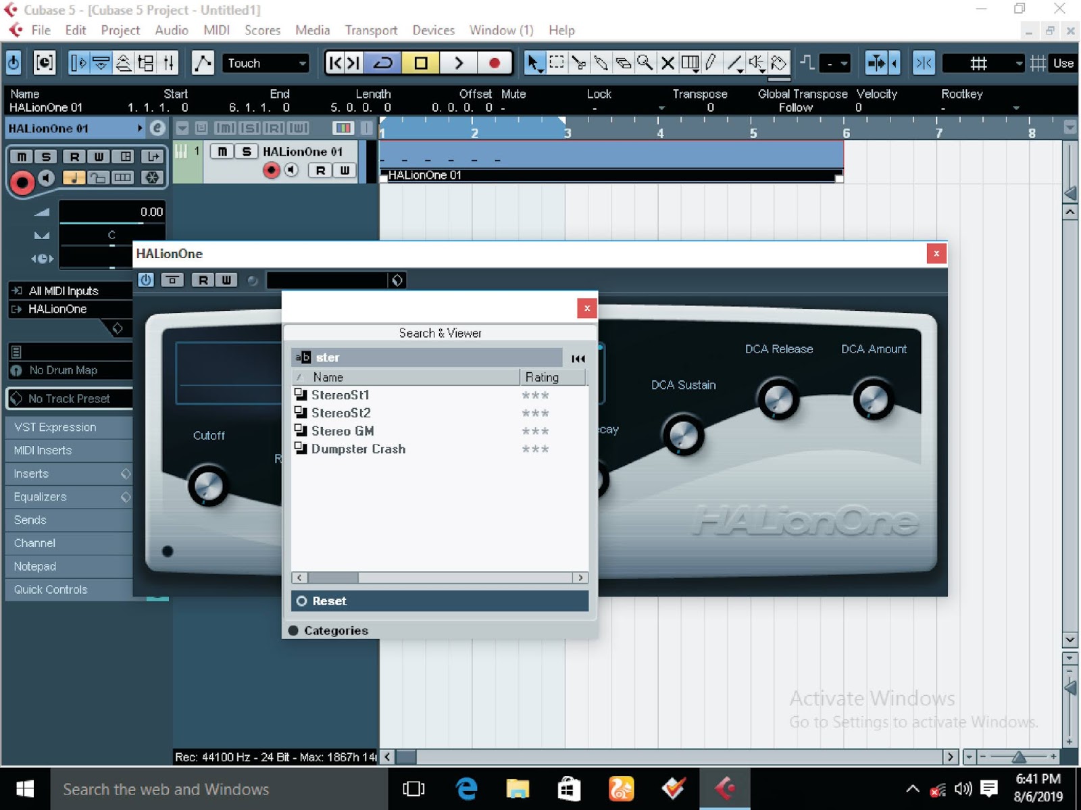Toggle Solo in the Inspector panel
Viewport: 1081px width, 810px height.
[46, 157]
